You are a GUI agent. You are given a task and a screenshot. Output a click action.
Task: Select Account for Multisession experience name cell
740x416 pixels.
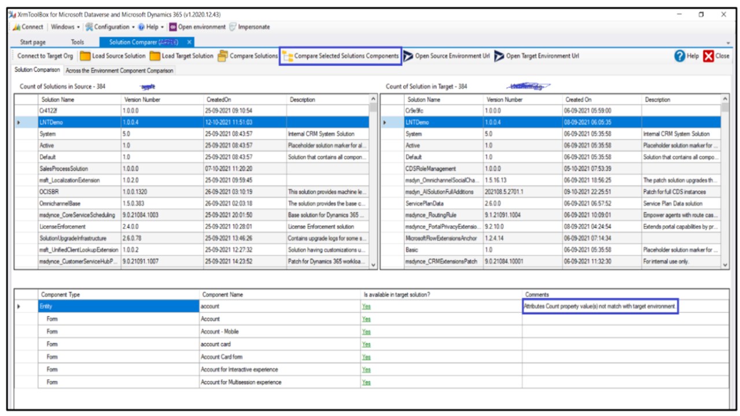click(280, 382)
